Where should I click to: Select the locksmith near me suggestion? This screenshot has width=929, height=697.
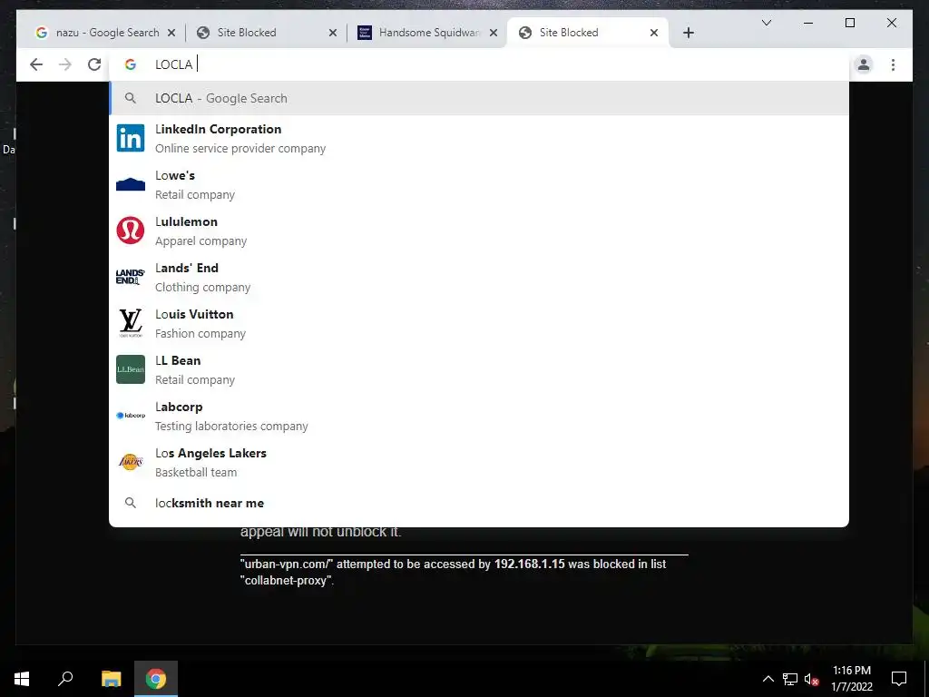click(x=479, y=503)
